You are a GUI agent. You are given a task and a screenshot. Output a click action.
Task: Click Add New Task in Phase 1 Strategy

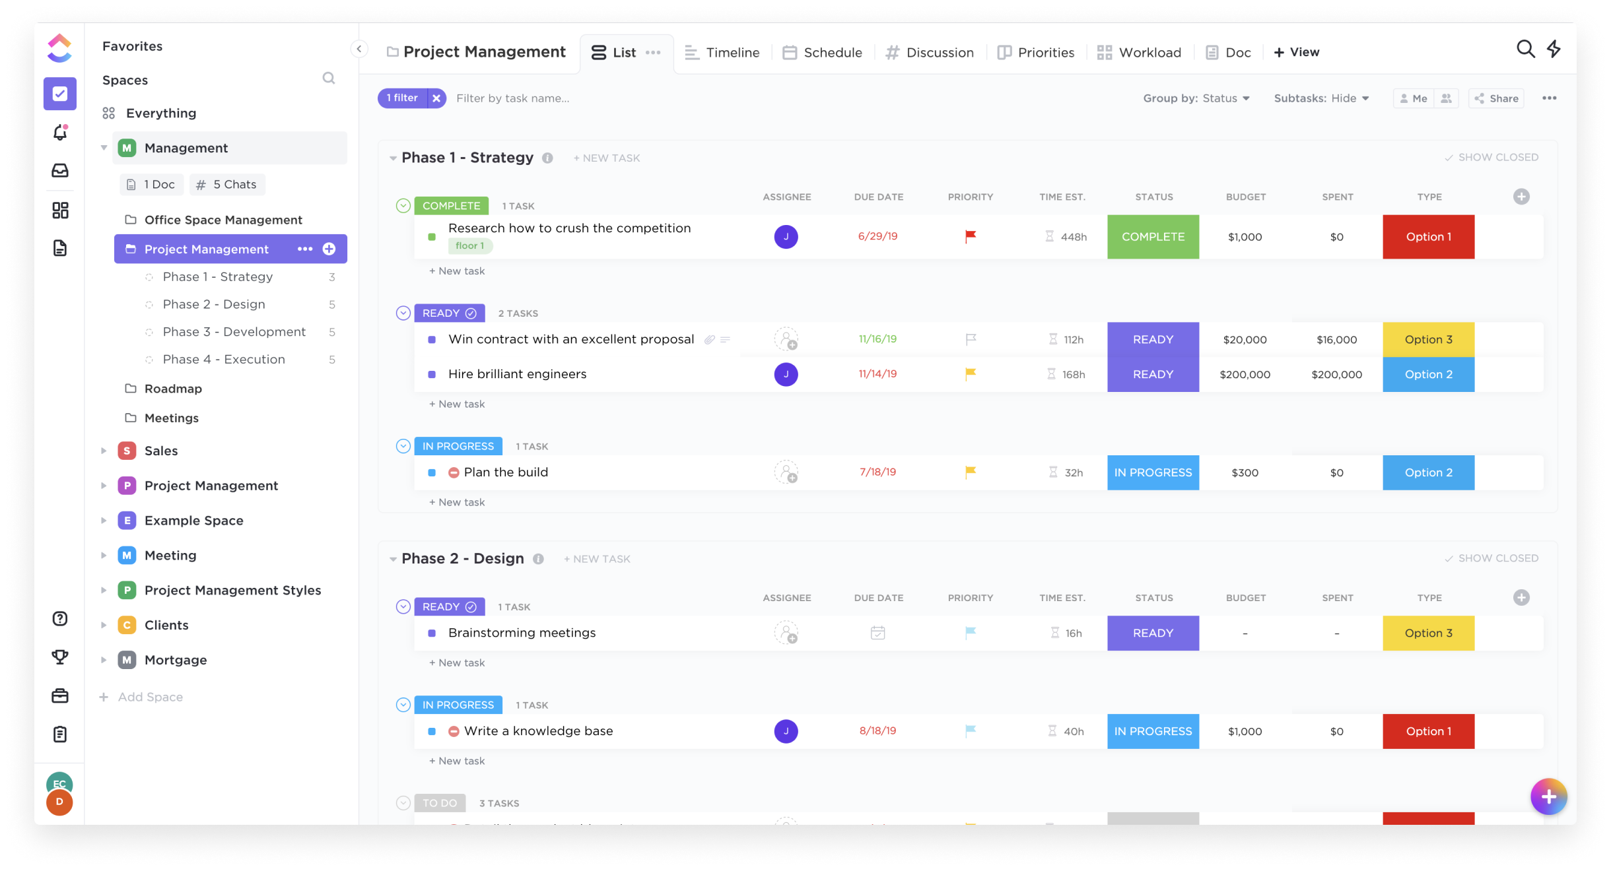point(604,158)
